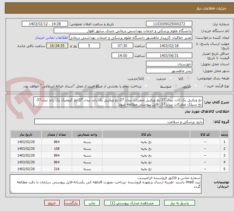
Task: Click the تاریخ نیاز column header
Action: click(26, 134)
